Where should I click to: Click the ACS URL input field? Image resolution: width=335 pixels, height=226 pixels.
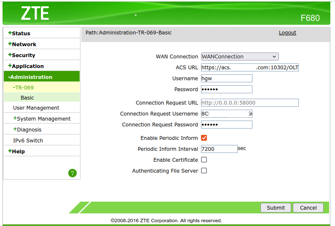pyautogui.click(x=250, y=67)
